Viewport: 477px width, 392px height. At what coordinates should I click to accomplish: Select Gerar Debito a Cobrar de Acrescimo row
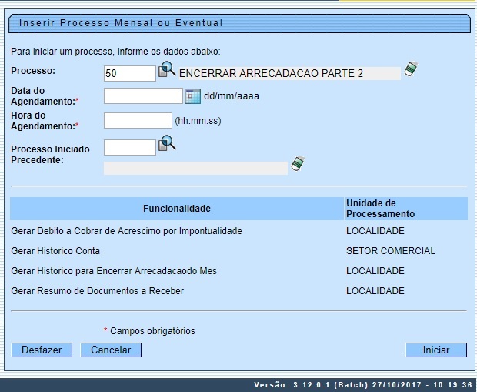pos(127,231)
